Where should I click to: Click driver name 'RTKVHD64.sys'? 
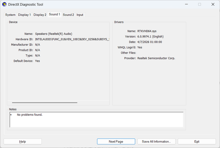click(147, 31)
